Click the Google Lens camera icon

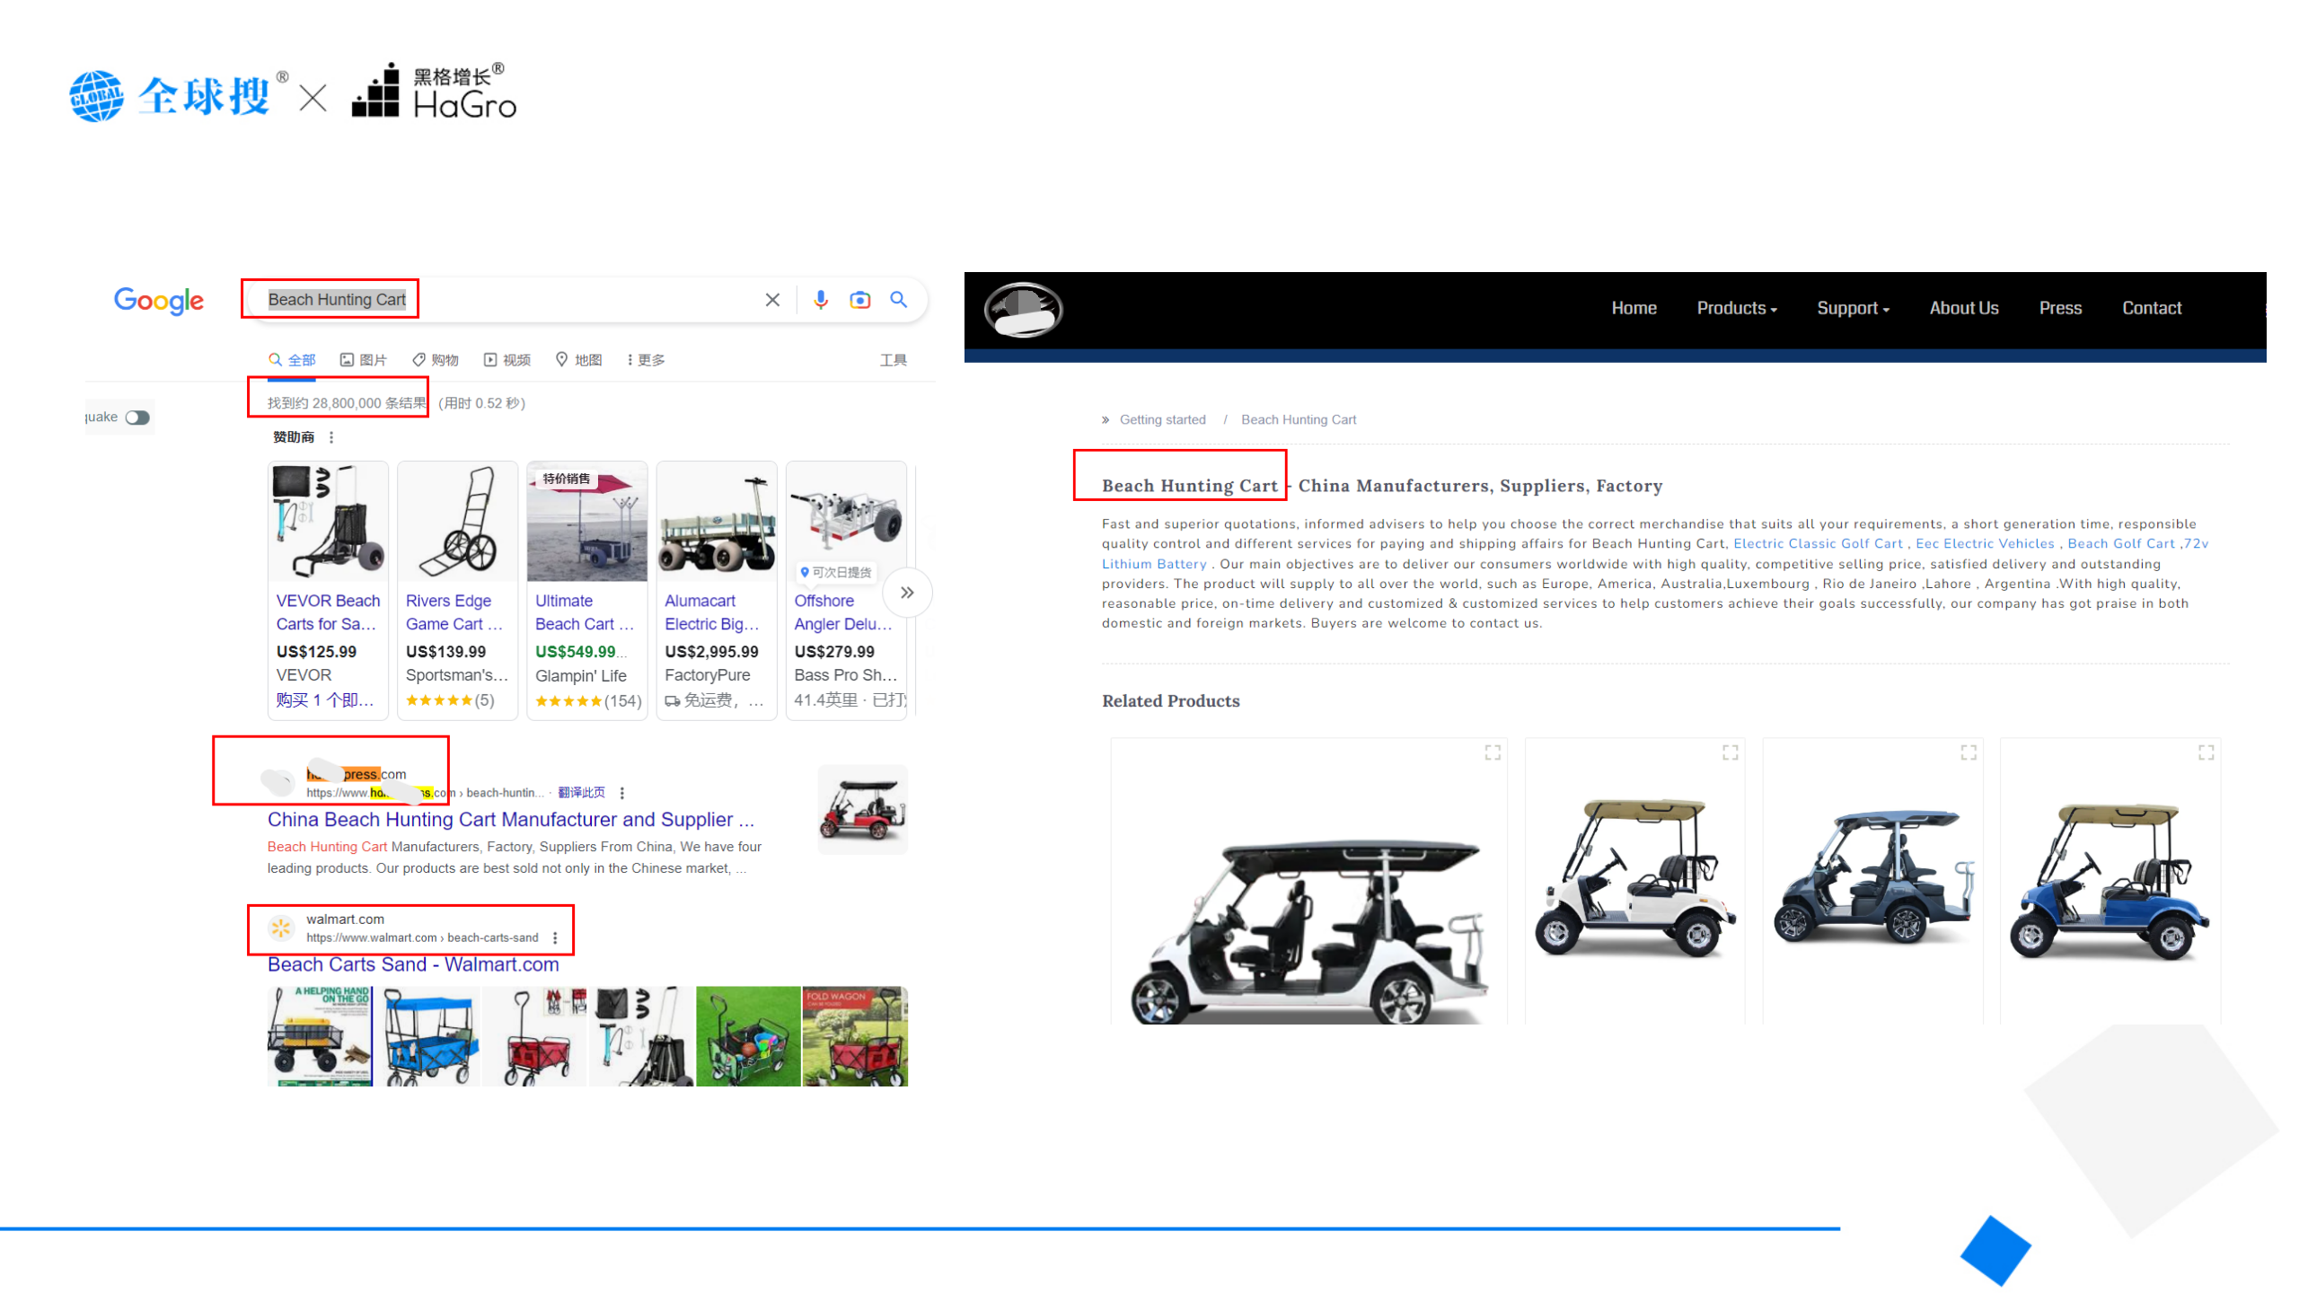coord(859,300)
